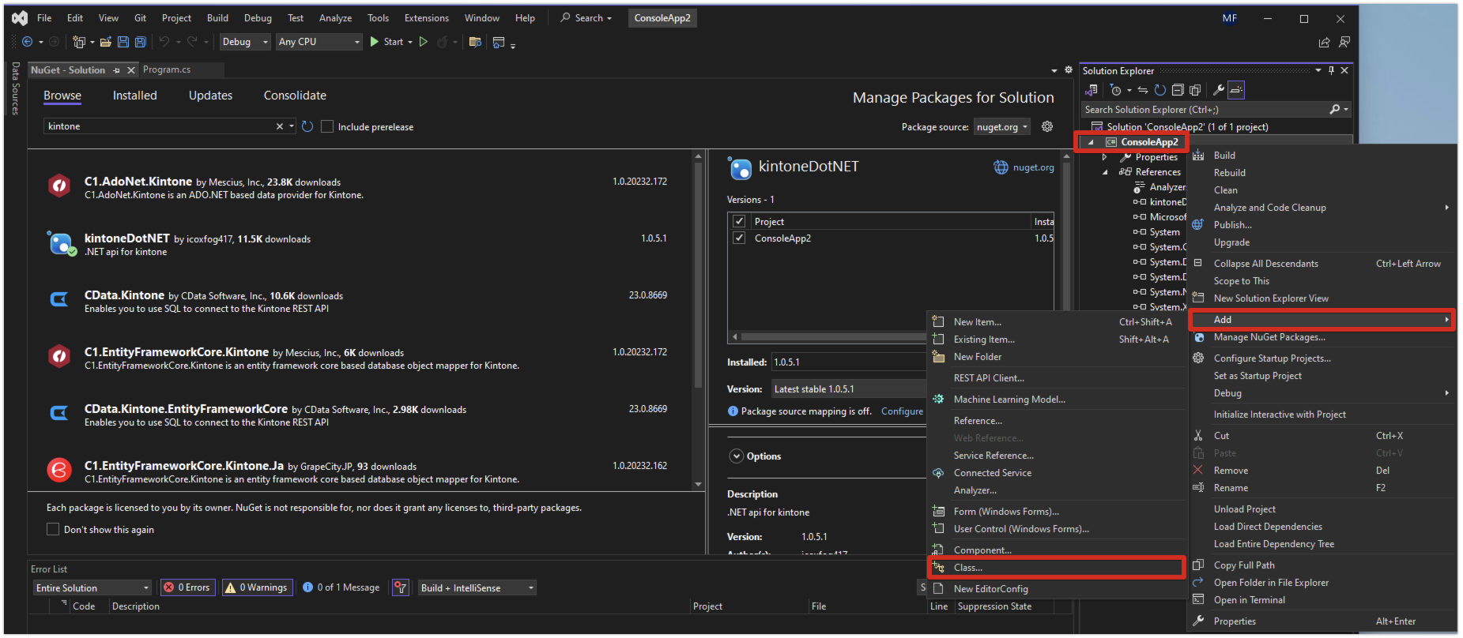The image size is (1463, 638).
Task: Click Collapse All in Solution Explorer toolbar
Action: 1178,90
